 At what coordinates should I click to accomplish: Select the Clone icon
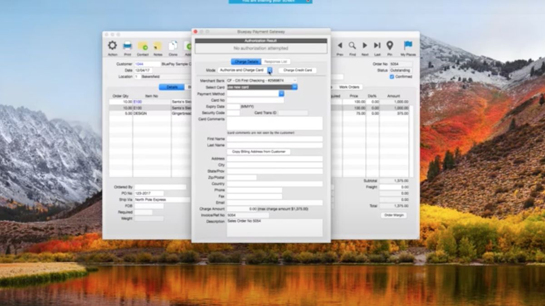pos(173,46)
